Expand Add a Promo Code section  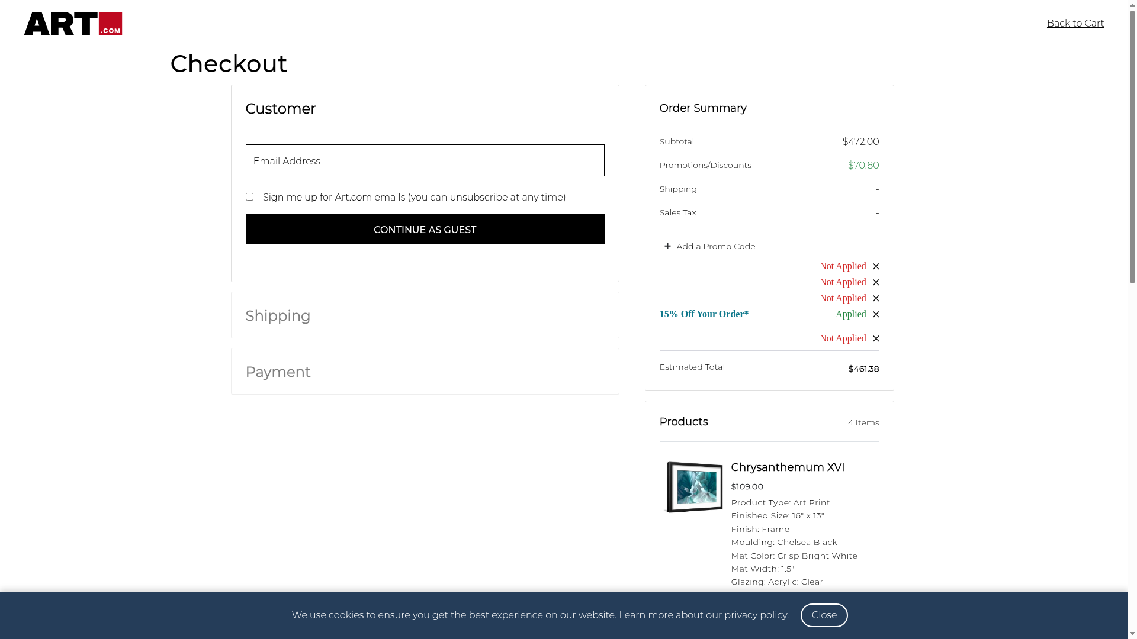tap(715, 246)
